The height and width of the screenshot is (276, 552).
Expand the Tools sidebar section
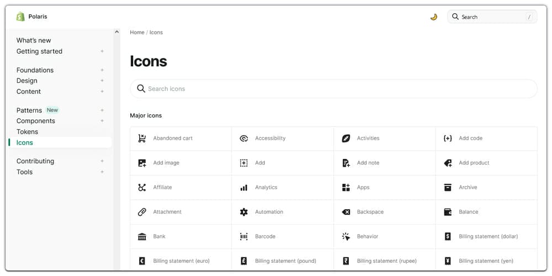(x=102, y=172)
